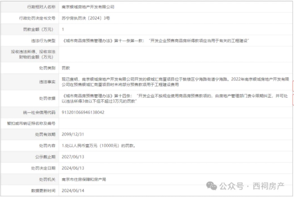This screenshot has width=294, height=197.
Task: Click the 处罚依据 text citing 第十四条
Action: click(174, 99)
